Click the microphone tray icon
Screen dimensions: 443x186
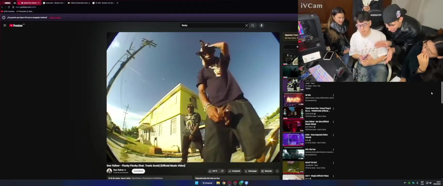pos(417,183)
